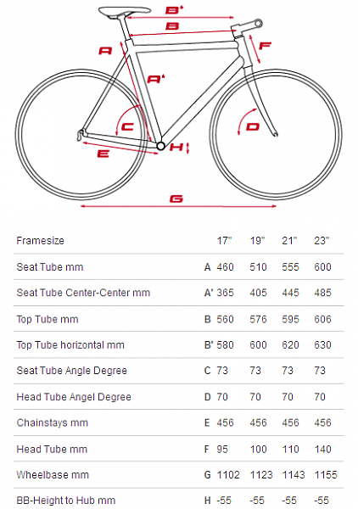Viewport: 358px width, 509px height.
Task: Click the bicycle saddle in the diagram
Action: (x=125, y=13)
